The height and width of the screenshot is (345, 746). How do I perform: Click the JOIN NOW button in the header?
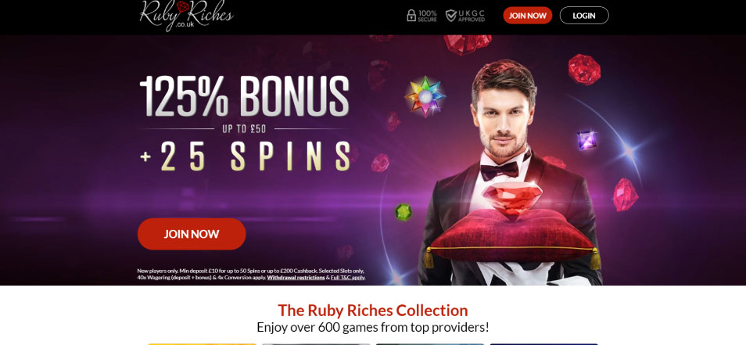point(528,15)
